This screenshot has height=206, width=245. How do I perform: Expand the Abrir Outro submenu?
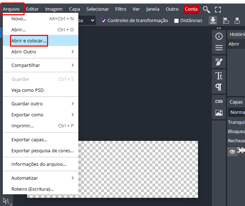(41, 52)
